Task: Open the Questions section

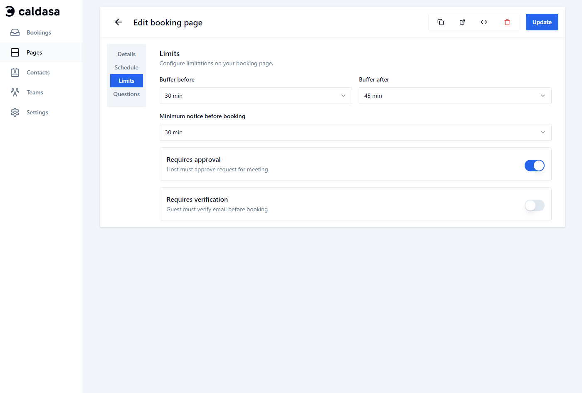Action: pyautogui.click(x=126, y=94)
